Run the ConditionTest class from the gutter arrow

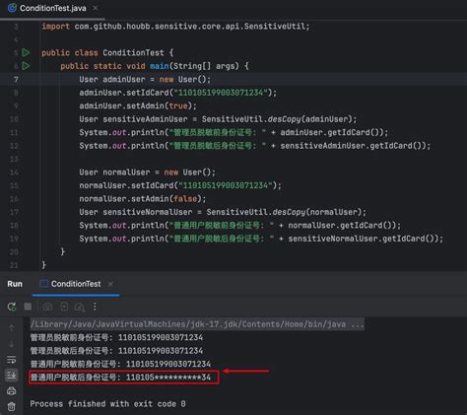point(26,52)
